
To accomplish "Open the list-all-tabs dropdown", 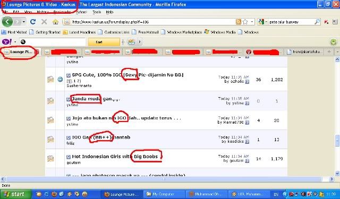I will coord(337,52).
